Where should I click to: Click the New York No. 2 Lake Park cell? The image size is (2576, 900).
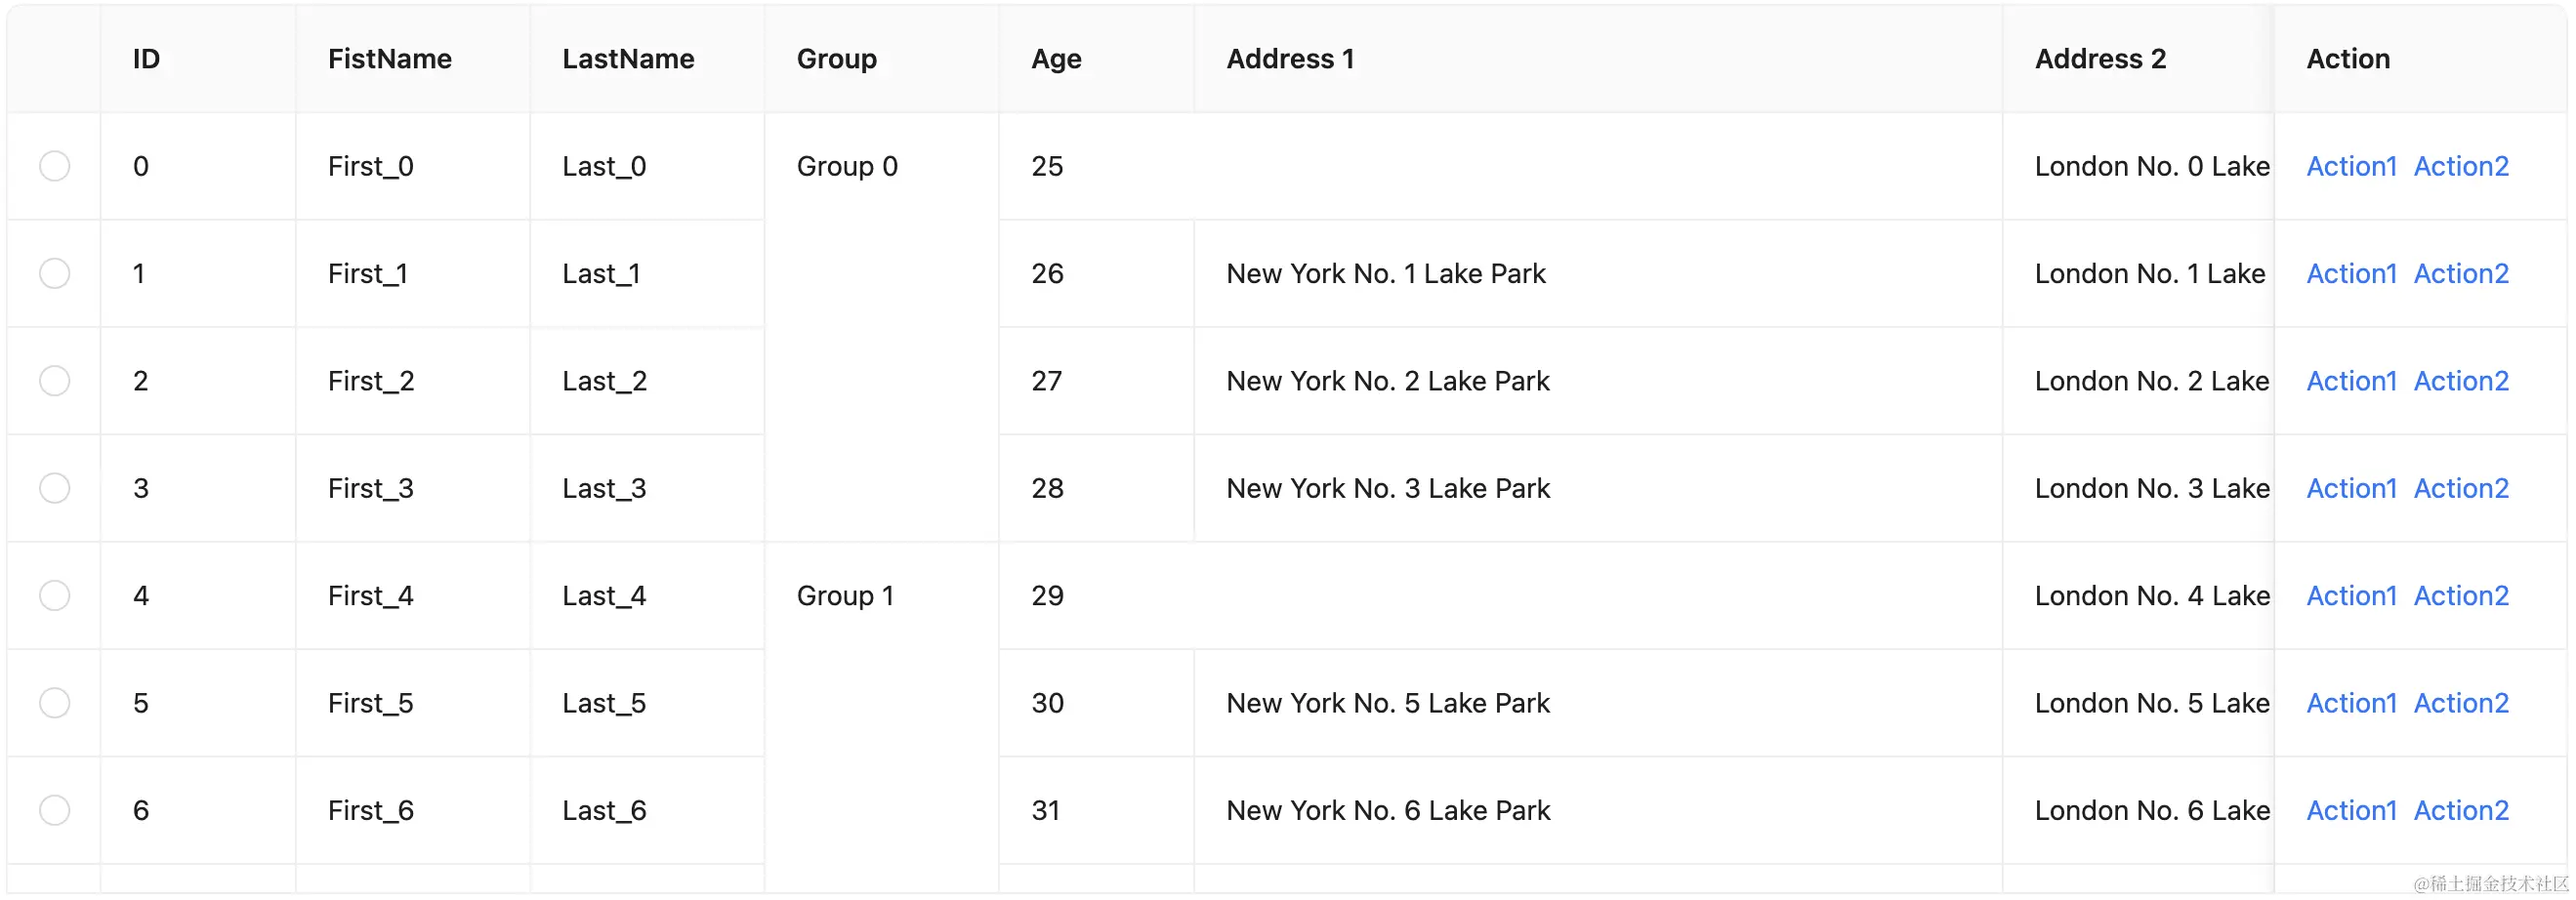pyautogui.click(x=1598, y=381)
